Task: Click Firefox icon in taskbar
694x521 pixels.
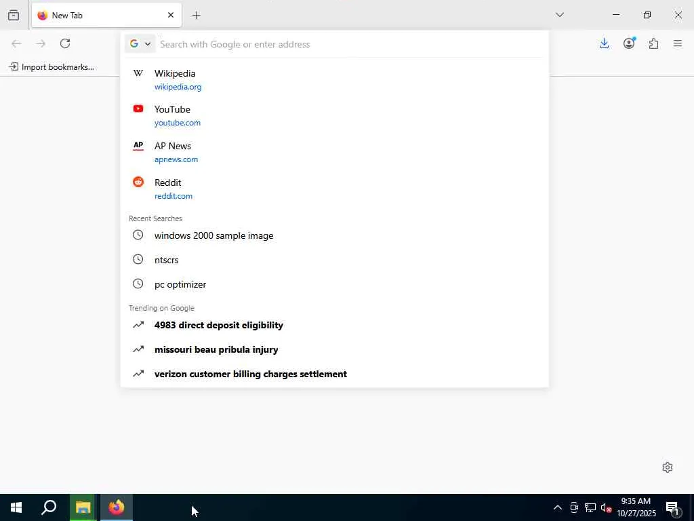Action: click(x=117, y=507)
